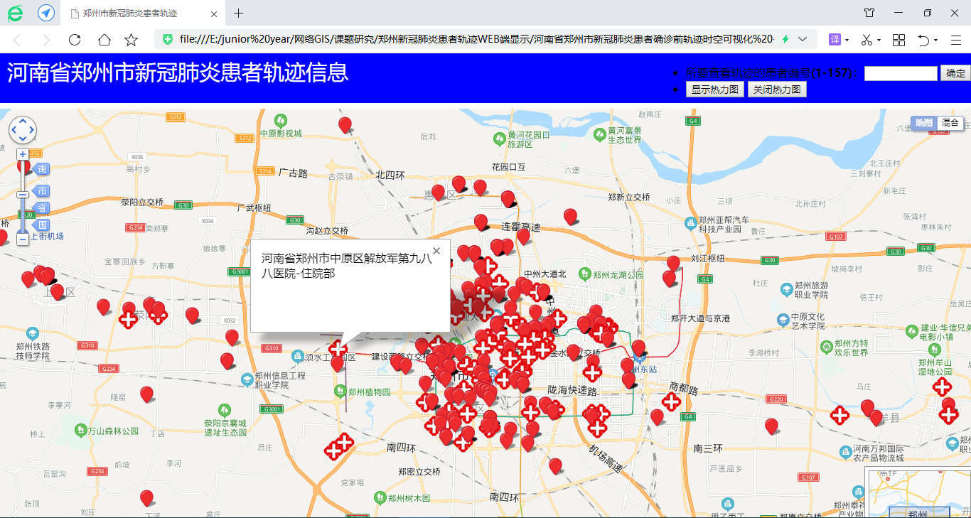The height and width of the screenshot is (518, 971).
Task: Jump to province level zoom (省)
Action: (x=41, y=207)
